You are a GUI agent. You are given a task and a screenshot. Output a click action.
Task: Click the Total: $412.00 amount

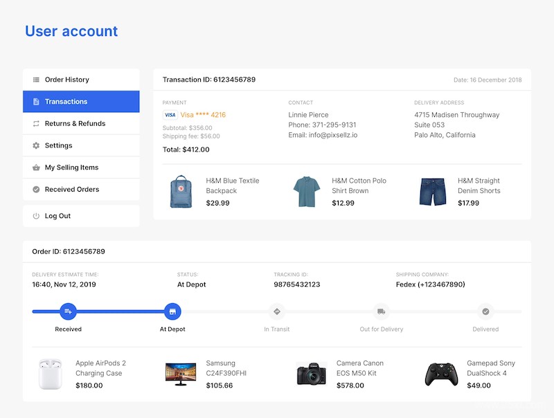[186, 149]
